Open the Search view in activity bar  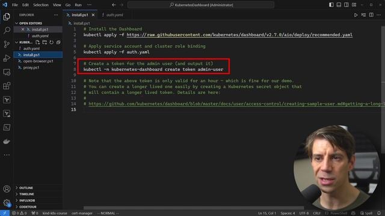click(x=7, y=31)
